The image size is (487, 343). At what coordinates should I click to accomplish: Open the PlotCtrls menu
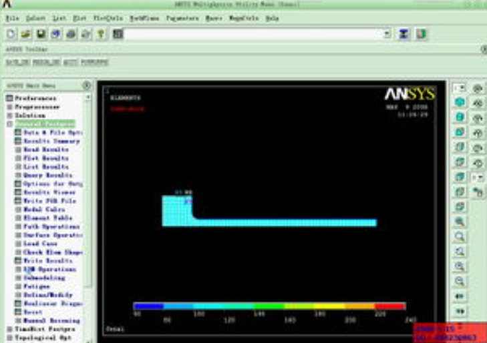(x=108, y=18)
